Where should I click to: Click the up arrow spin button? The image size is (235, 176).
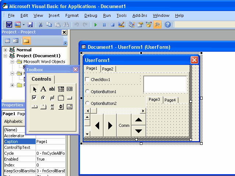pos(139,120)
